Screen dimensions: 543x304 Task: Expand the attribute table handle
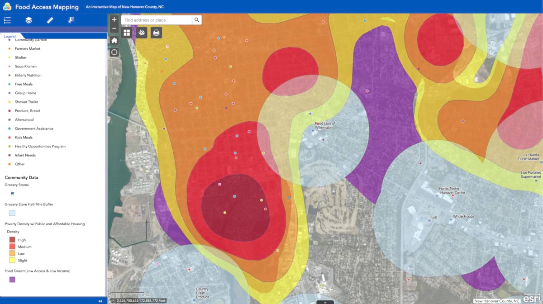click(325, 302)
